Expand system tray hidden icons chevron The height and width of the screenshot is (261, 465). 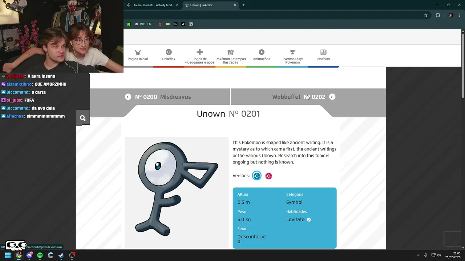[x=418, y=255]
